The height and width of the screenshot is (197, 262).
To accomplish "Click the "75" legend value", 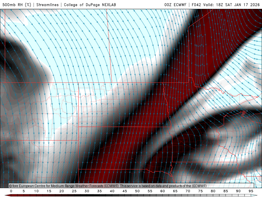I will coord(200,191).
